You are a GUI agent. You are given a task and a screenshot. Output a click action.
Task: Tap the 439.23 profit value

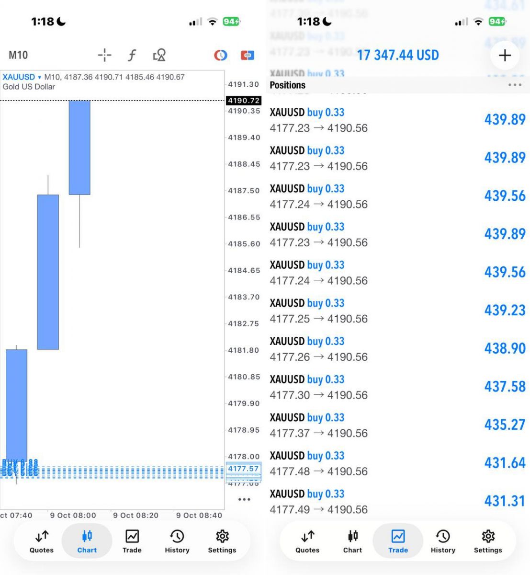(x=505, y=310)
